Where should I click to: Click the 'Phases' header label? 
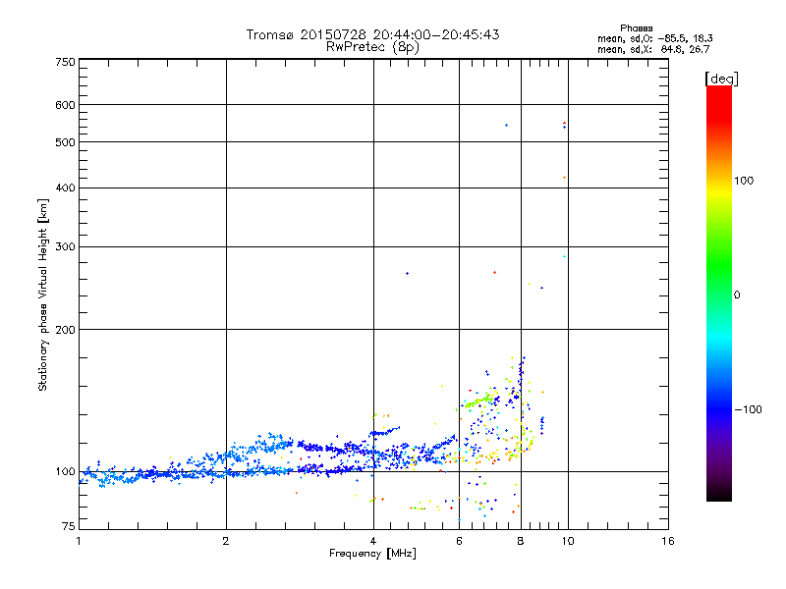(x=636, y=28)
